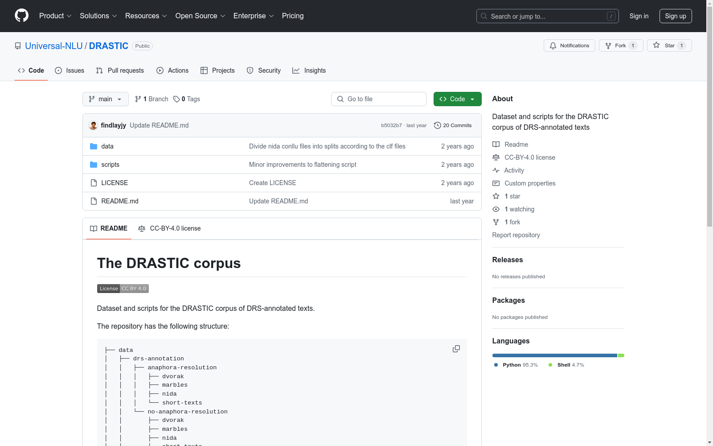Click Report repository link
This screenshot has height=446, width=713.
coord(516,235)
